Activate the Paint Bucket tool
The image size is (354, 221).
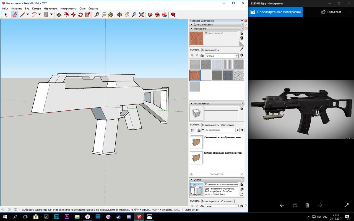tap(111, 15)
